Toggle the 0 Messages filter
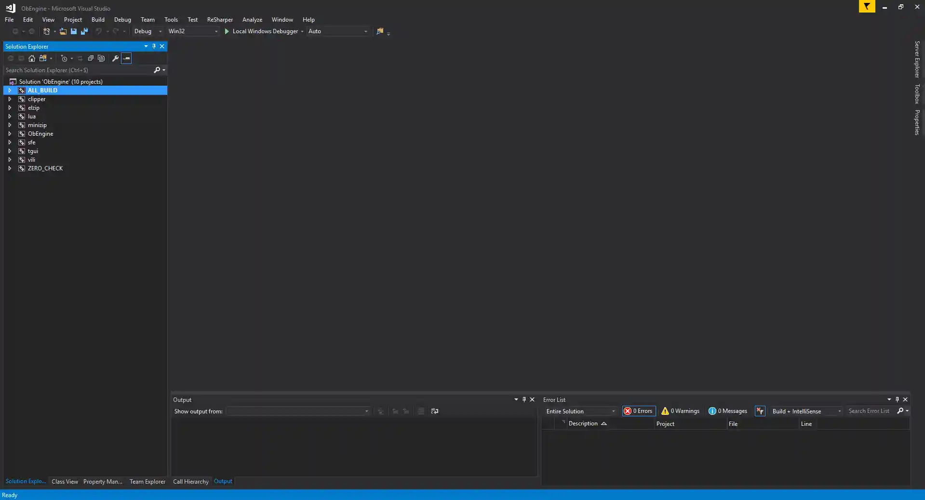925x500 pixels. click(x=727, y=411)
